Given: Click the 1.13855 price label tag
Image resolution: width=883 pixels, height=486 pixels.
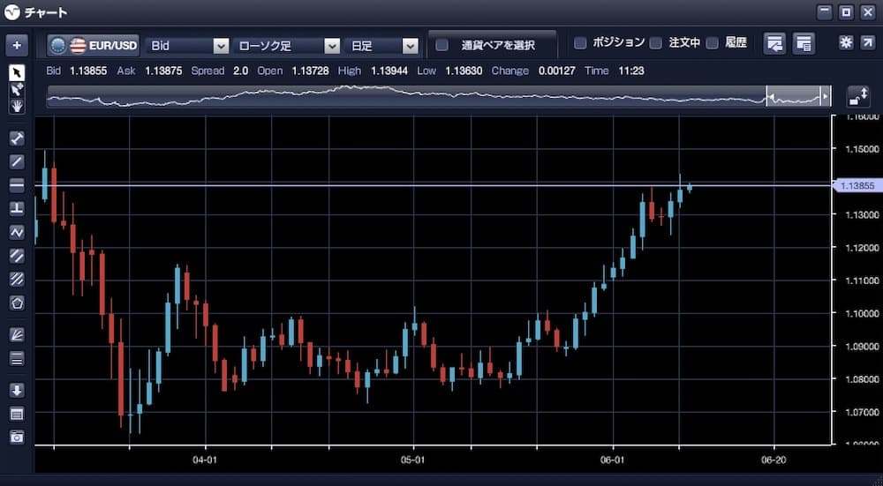Looking at the screenshot, I should click(x=857, y=185).
